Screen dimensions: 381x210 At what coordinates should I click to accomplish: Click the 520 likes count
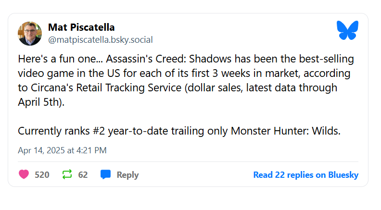point(42,175)
